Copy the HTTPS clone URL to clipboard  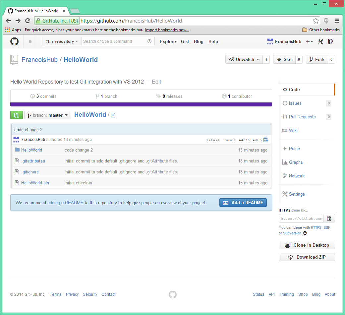click(329, 218)
